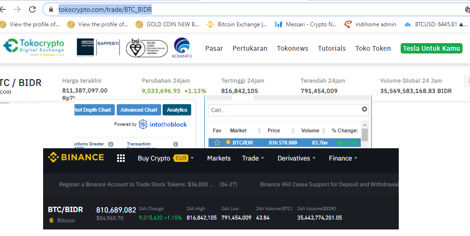
Task: Click the 811,387,097.00 Harga terakhir value
Action: 85,91
